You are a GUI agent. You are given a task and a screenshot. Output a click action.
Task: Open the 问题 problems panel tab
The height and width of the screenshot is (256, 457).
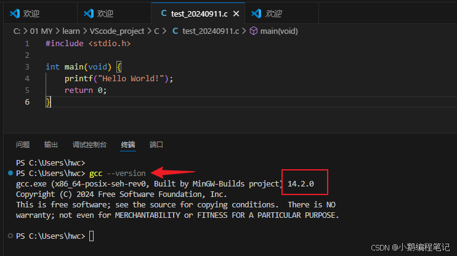(x=23, y=145)
